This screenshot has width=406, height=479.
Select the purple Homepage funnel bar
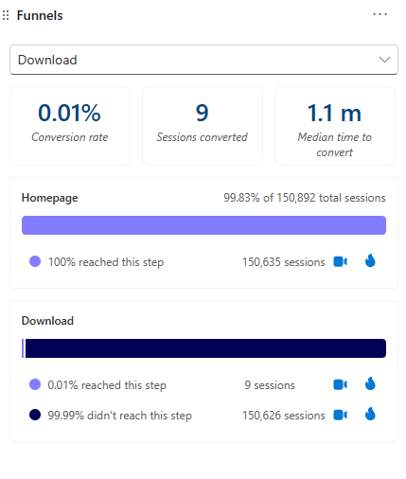tap(203, 225)
